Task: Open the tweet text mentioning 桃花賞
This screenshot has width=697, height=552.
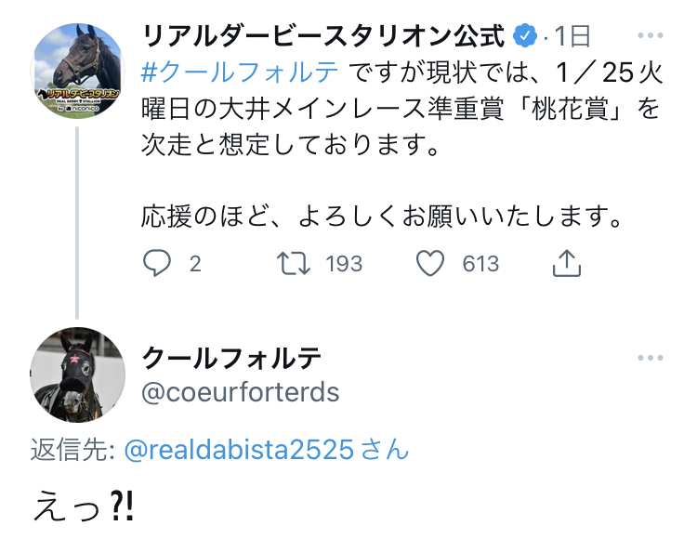Action: pos(400,108)
